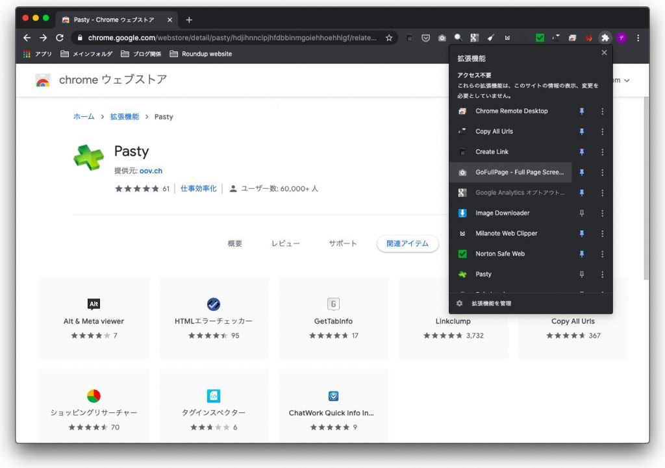Open GetTabInfo extension card

pyautogui.click(x=333, y=318)
